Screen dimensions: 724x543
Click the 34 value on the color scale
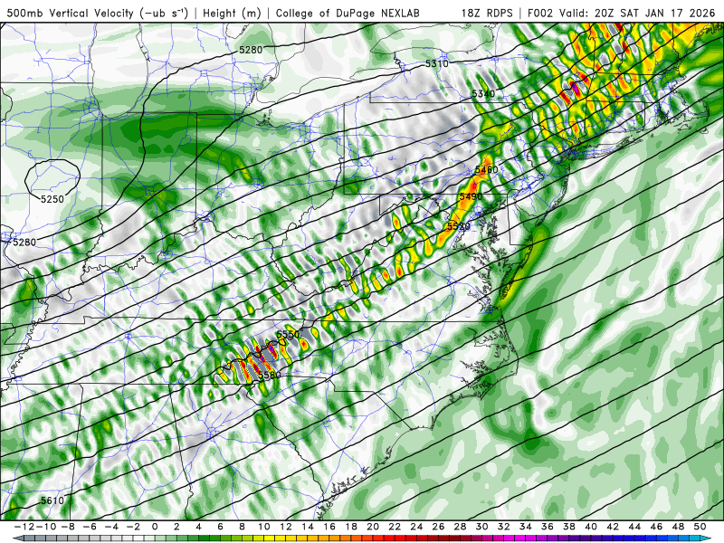coord(526,527)
